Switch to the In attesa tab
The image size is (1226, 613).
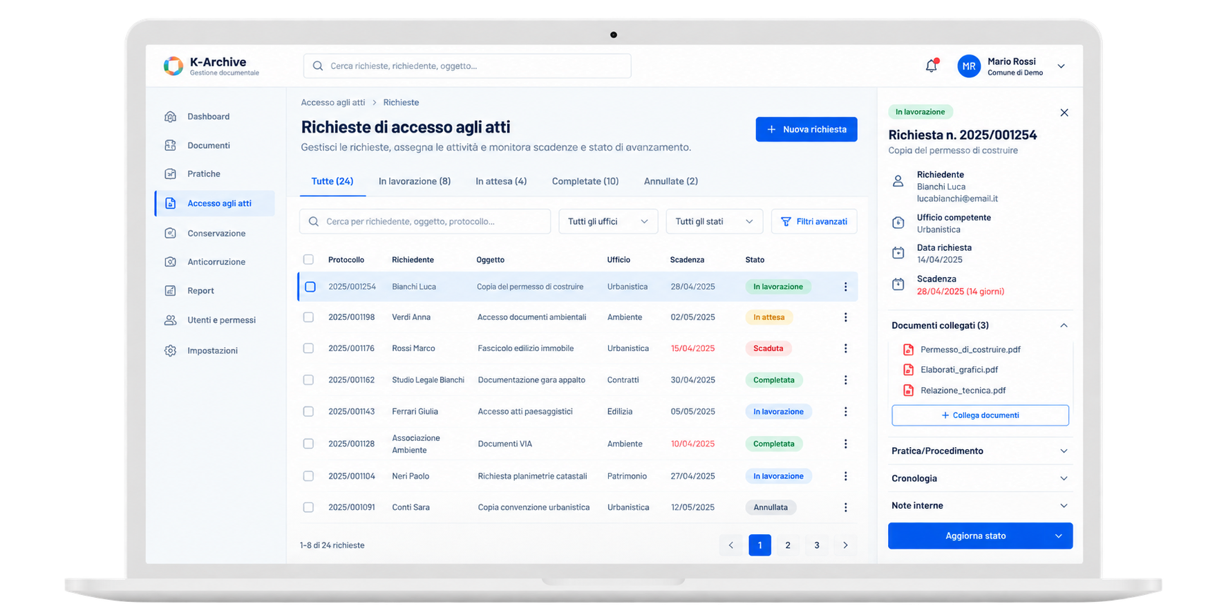[x=501, y=181]
